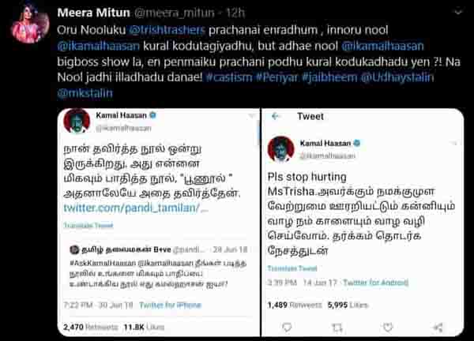The width and height of the screenshot is (474, 341).
Task: Share the tweet using the share icon
Action: click(x=438, y=327)
